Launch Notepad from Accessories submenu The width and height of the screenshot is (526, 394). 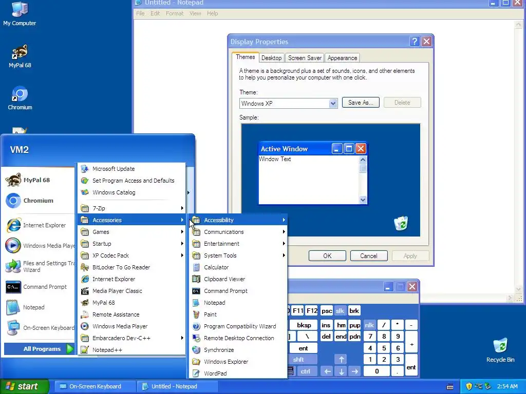(238, 303)
